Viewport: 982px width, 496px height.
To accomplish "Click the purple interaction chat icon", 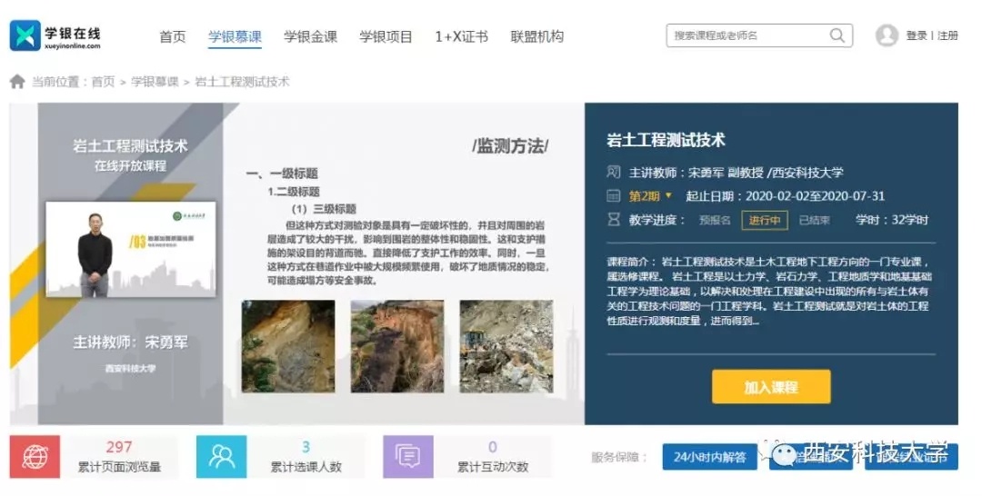I will tap(407, 457).
